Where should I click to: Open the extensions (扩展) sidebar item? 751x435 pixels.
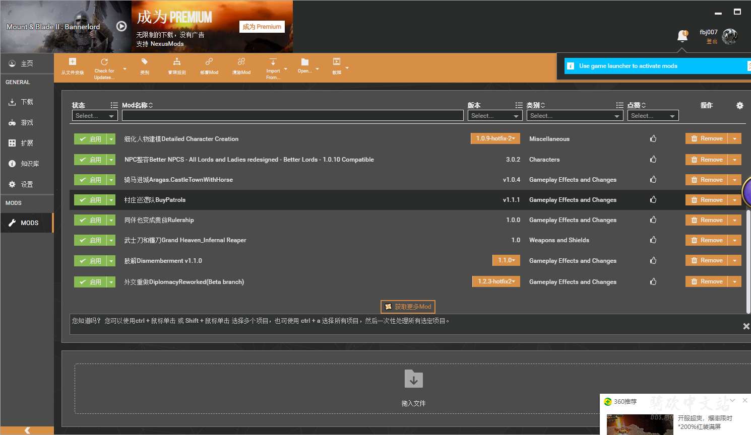[27, 143]
